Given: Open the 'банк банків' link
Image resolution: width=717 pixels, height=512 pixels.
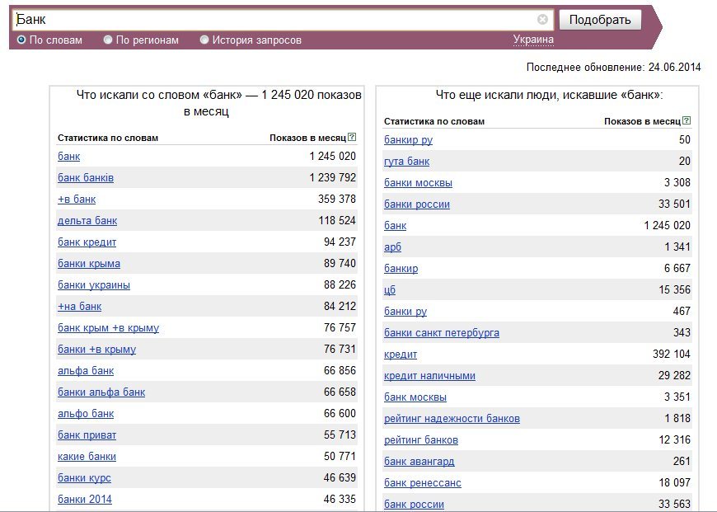Looking at the screenshot, I should tap(86, 178).
